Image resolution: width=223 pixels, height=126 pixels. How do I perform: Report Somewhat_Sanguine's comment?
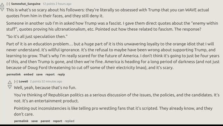coord(50,74)
